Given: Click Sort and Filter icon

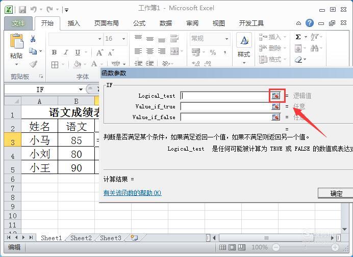Looking at the screenshot, I should (315, 37).
